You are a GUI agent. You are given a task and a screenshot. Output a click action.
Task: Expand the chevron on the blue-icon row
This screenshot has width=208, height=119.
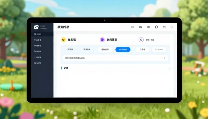(170, 68)
